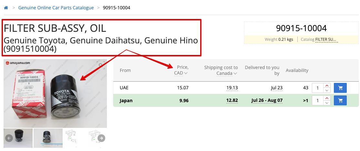Decrease quantity for the Japan row
This screenshot has width=360, height=151.
coord(327,103)
